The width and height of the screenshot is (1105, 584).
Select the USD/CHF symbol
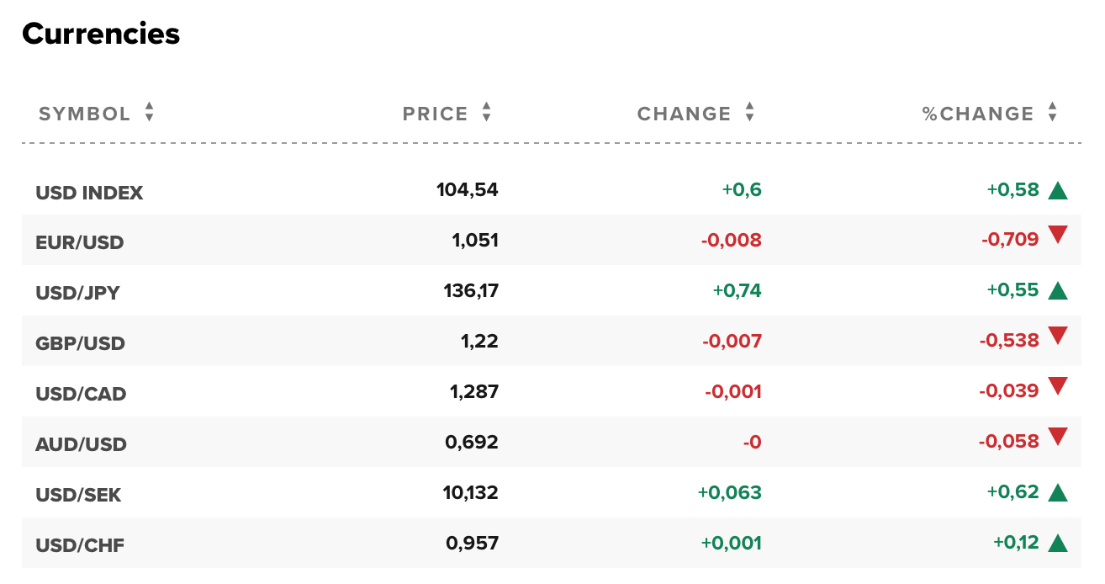coord(80,545)
